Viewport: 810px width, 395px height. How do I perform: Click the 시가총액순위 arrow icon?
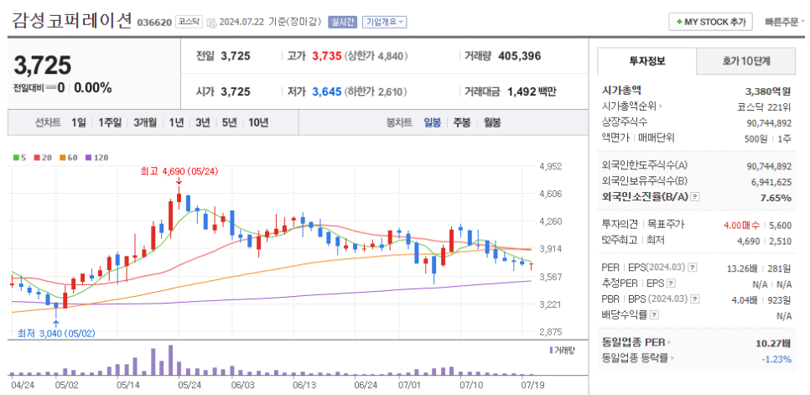[661, 107]
